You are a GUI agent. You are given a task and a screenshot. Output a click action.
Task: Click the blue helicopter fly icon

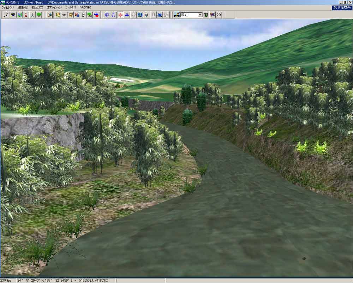tap(127, 15)
